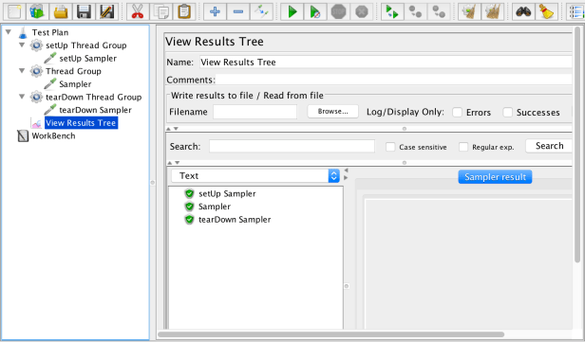Image resolution: width=585 pixels, height=342 pixels.
Task: Select the WorkBench tree node
Action: click(x=53, y=135)
